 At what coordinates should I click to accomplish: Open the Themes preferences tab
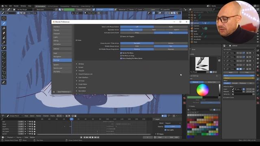(62, 30)
